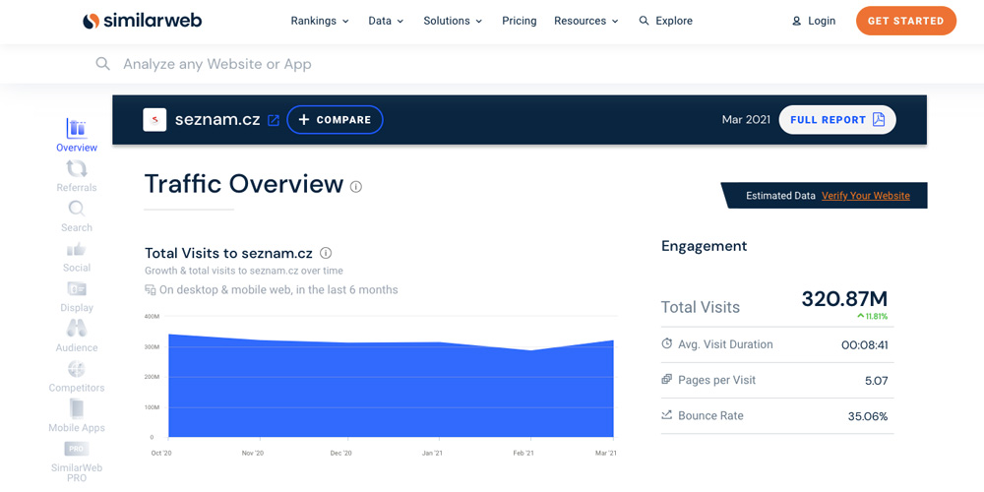Open the SimilarWeb PRO badge icon
Screen dimensions: 984x492
tap(77, 449)
